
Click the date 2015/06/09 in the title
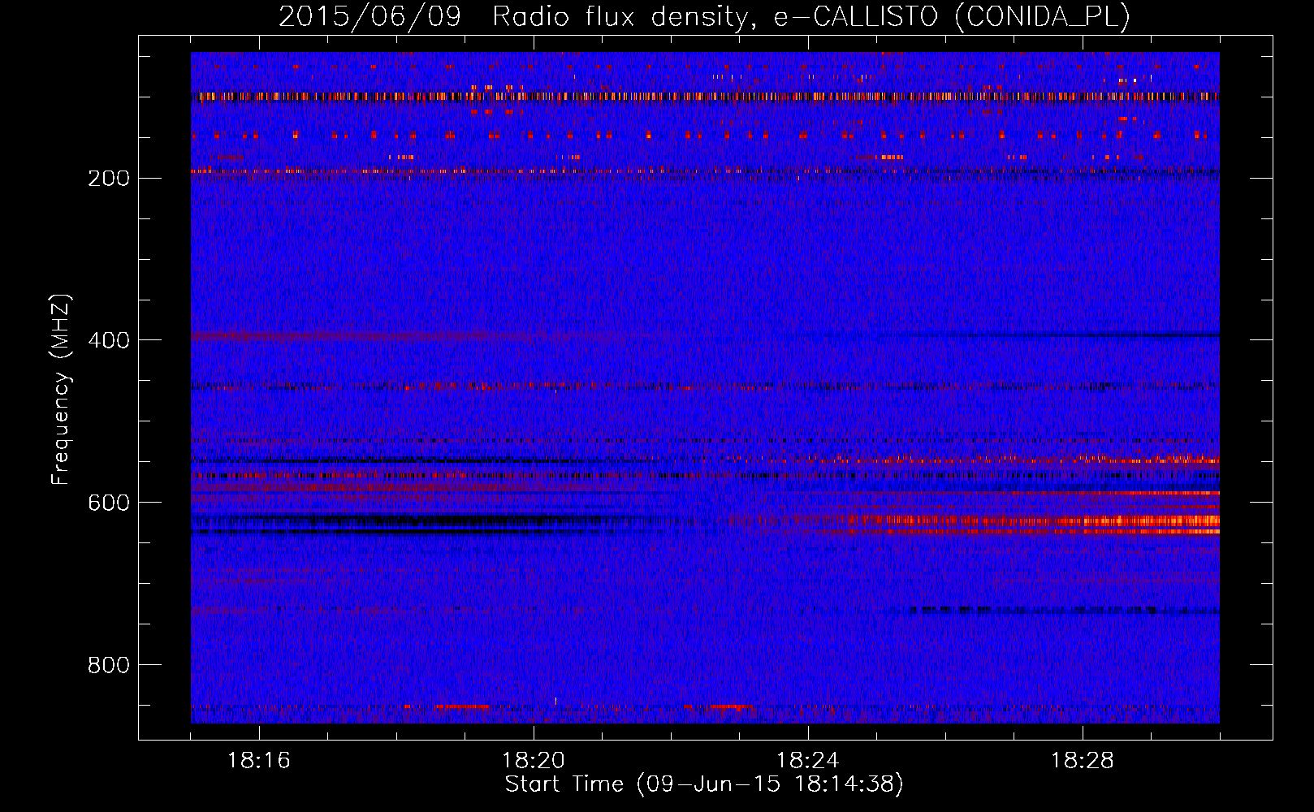pyautogui.click(x=370, y=16)
